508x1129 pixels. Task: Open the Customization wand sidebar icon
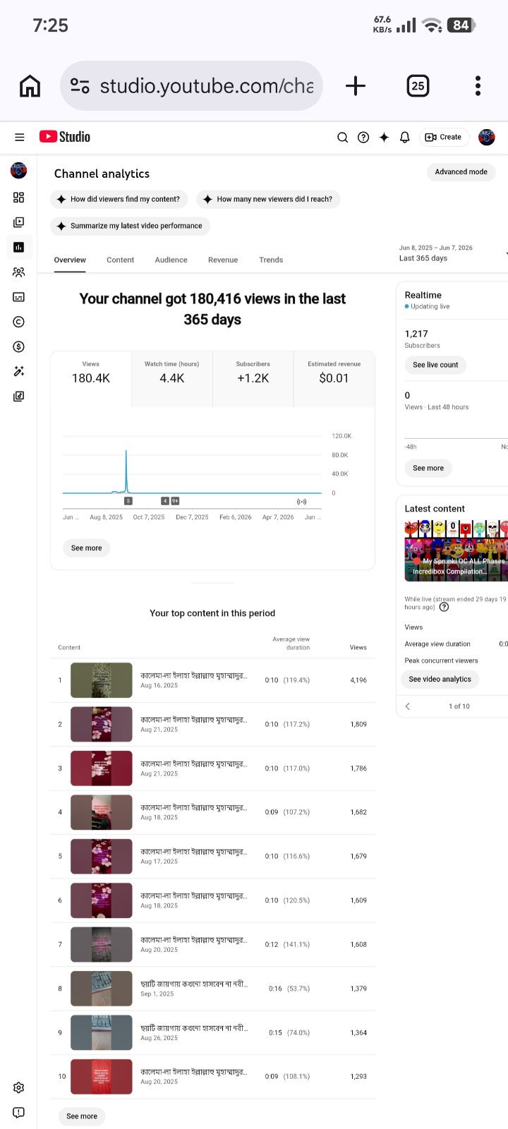click(x=19, y=371)
